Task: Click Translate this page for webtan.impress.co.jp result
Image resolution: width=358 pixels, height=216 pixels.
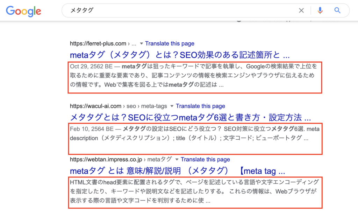Action: coord(205,159)
